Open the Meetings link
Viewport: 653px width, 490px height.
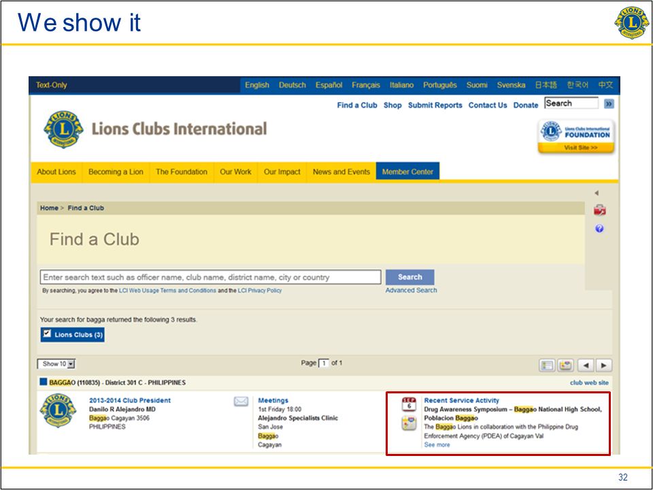pos(273,400)
